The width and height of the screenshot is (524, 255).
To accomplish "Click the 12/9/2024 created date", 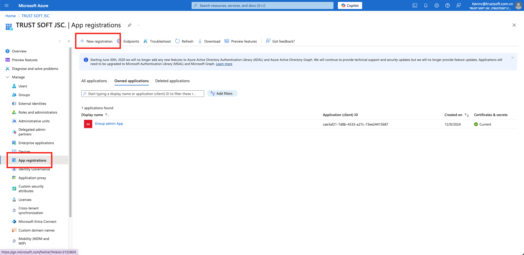I will (x=452, y=124).
